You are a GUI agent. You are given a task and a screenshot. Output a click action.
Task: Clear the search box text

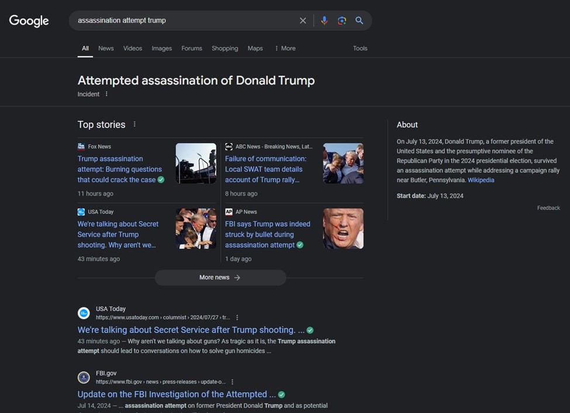coord(303,20)
